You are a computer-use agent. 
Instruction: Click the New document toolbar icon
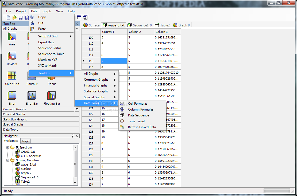pyautogui.click(x=8, y=18)
